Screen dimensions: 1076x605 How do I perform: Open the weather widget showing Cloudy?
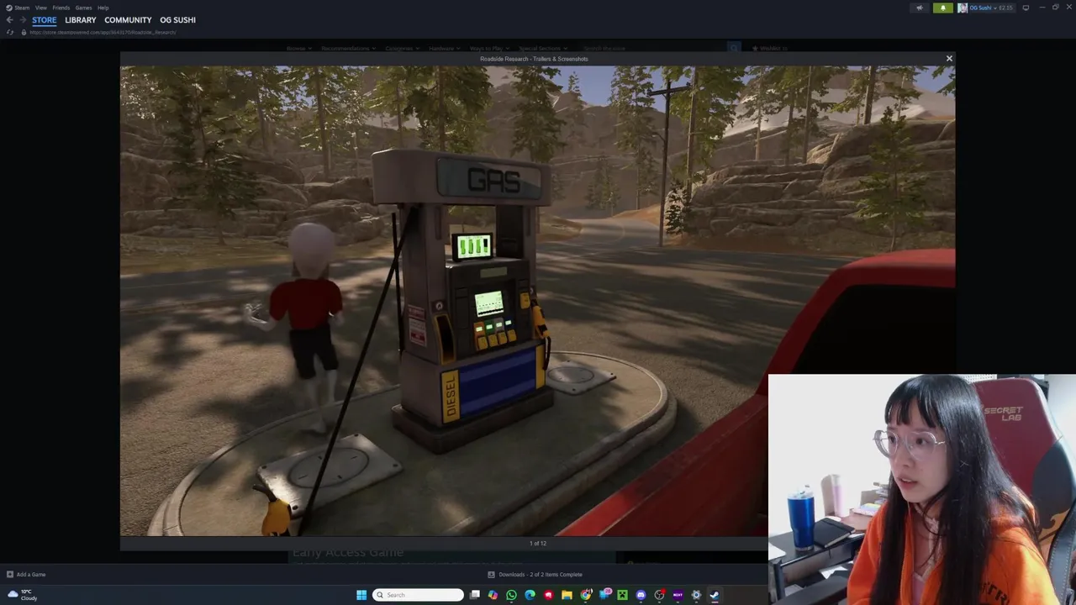click(23, 595)
